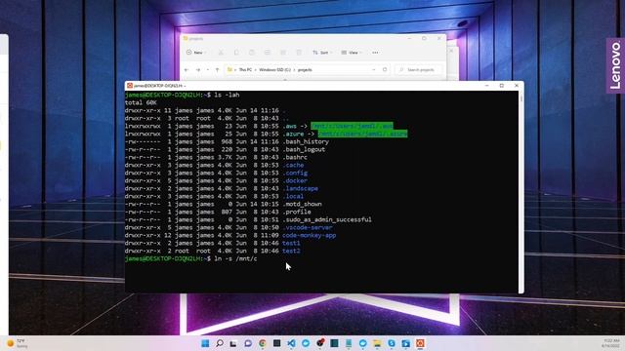Viewport: 625px width, 351px height.
Task: Expand the address bar history dropdown
Action: click(373, 69)
